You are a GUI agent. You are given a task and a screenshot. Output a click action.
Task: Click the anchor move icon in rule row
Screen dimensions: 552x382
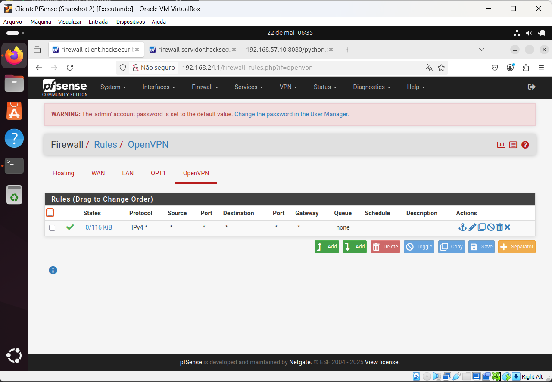coord(462,227)
